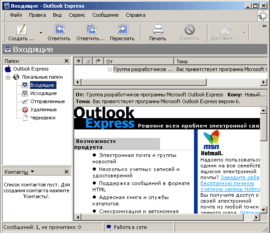Open the Сервис menu

click(77, 15)
